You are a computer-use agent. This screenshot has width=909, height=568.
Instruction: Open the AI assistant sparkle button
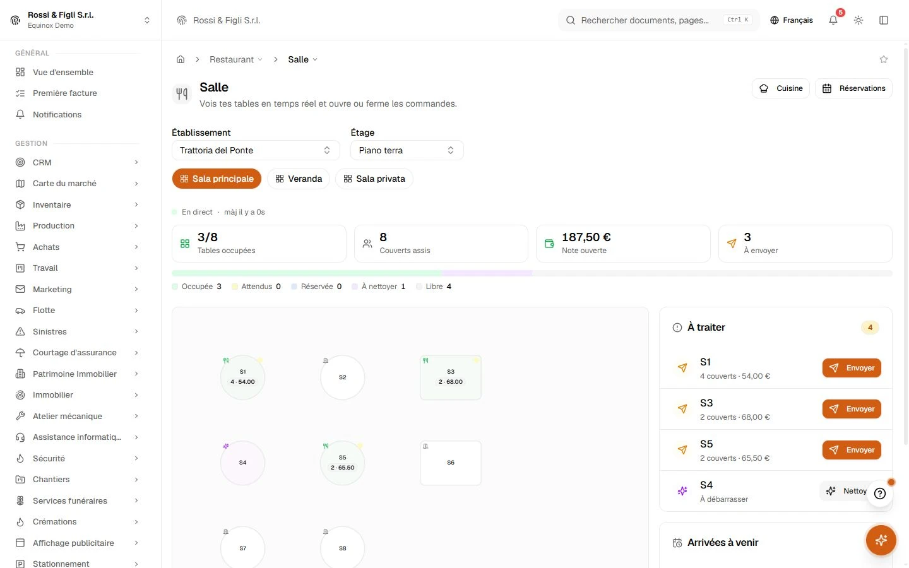[881, 540]
